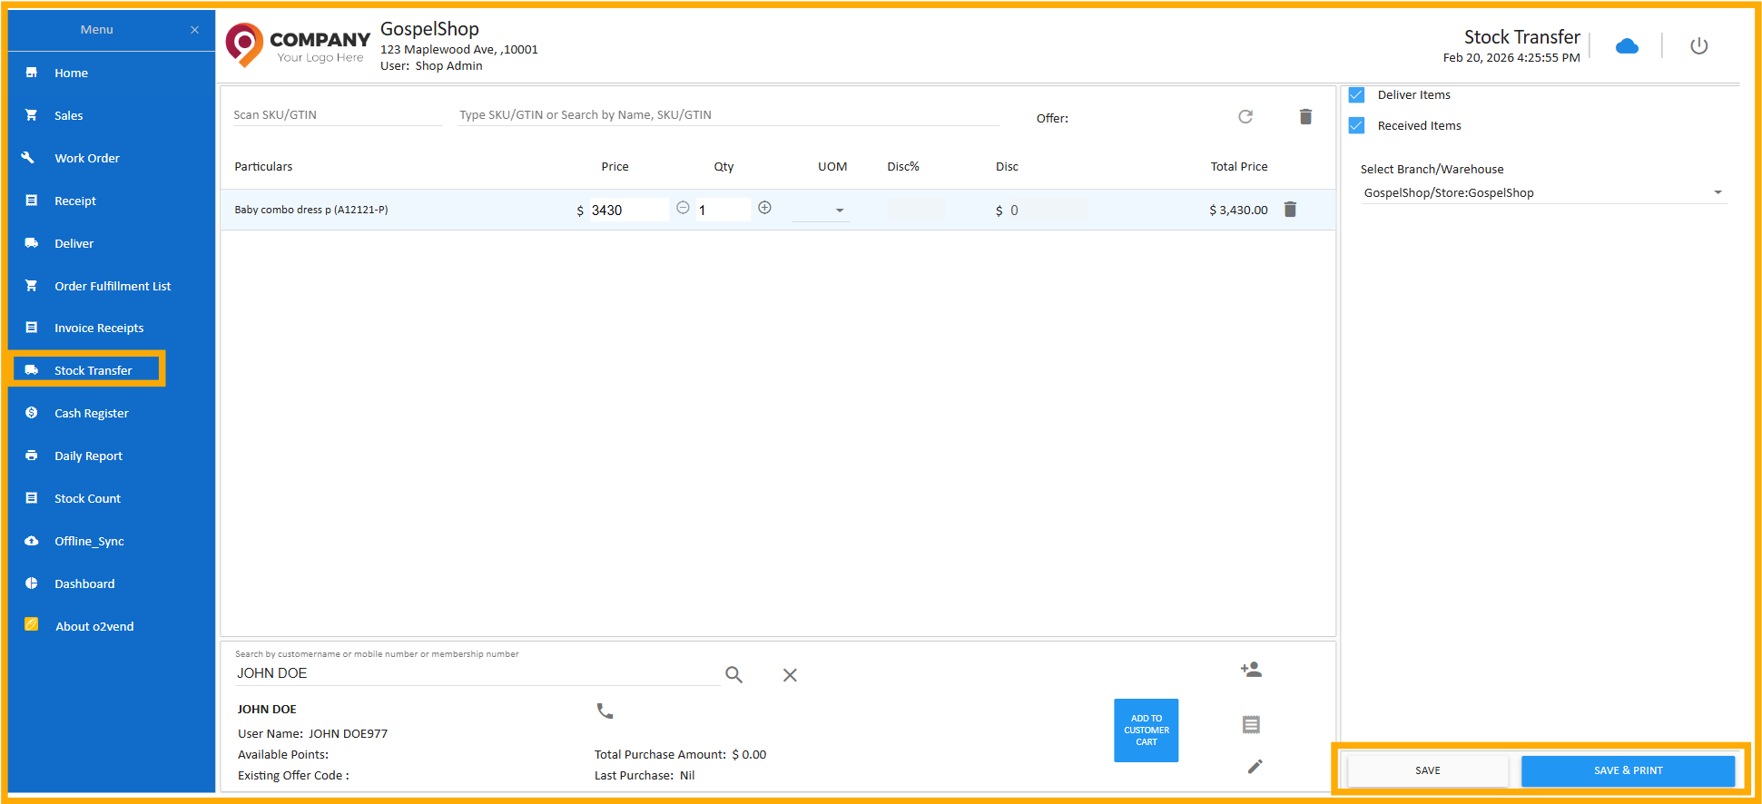The height and width of the screenshot is (804, 1762).
Task: Click the trash icon to clear all items
Action: (x=1305, y=116)
